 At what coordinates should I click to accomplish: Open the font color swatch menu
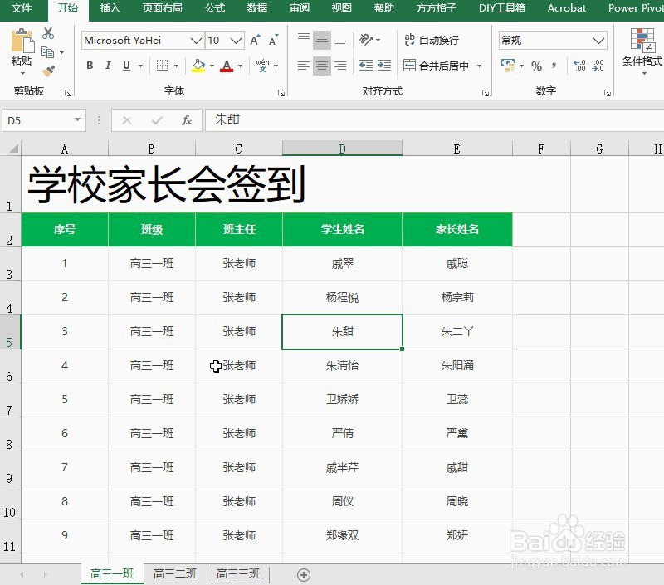point(239,66)
